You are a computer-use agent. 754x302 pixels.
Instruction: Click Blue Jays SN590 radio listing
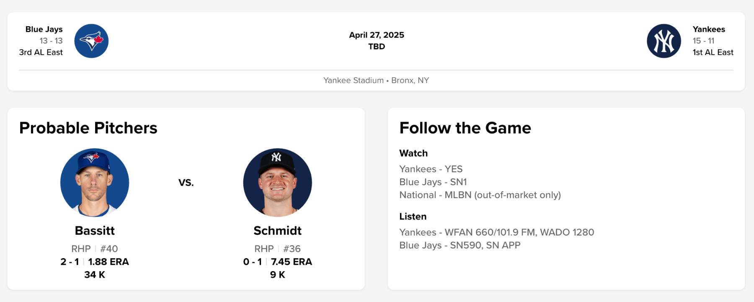click(460, 245)
